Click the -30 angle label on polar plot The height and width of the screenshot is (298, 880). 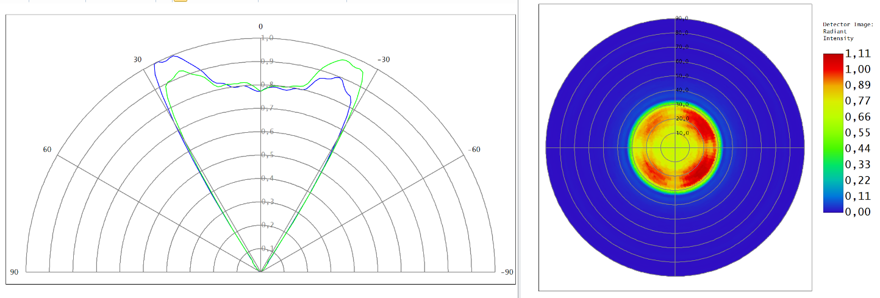tap(384, 59)
